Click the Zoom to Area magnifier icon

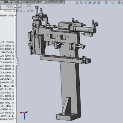81,3
